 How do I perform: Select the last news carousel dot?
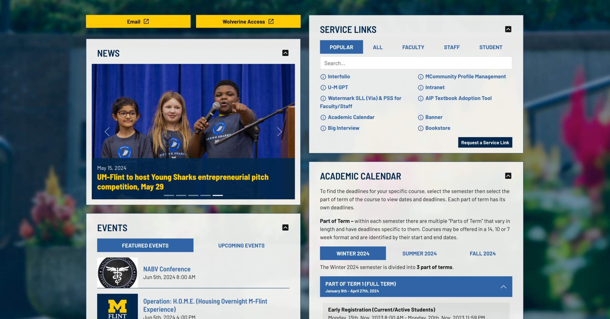click(x=218, y=195)
